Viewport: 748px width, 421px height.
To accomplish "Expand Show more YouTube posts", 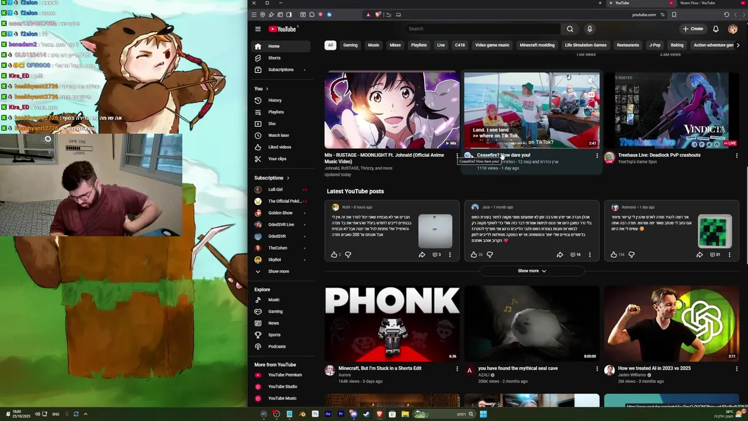I will [532, 271].
